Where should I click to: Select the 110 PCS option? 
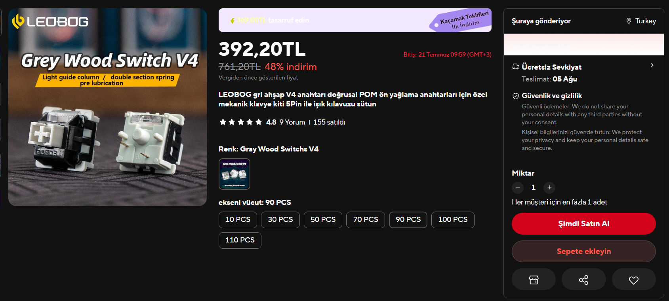[240, 240]
